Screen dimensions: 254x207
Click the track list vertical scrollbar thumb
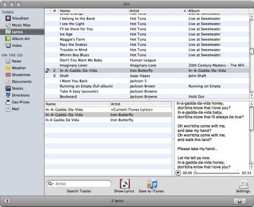(251, 51)
